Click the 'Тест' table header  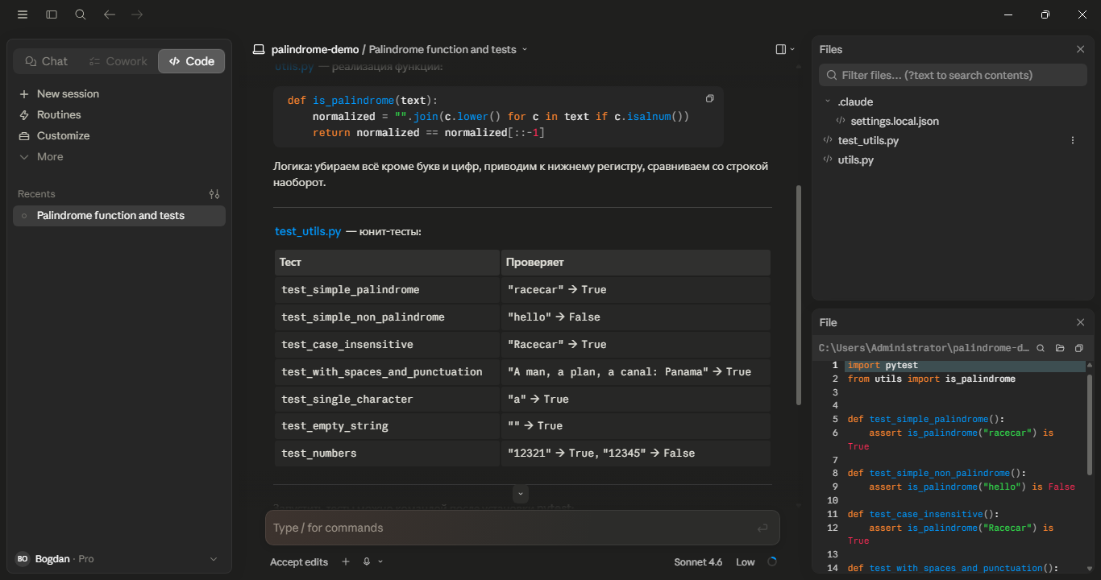click(x=387, y=263)
